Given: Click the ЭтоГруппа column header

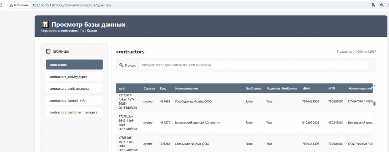Looking at the screenshot, I should coord(253,88).
